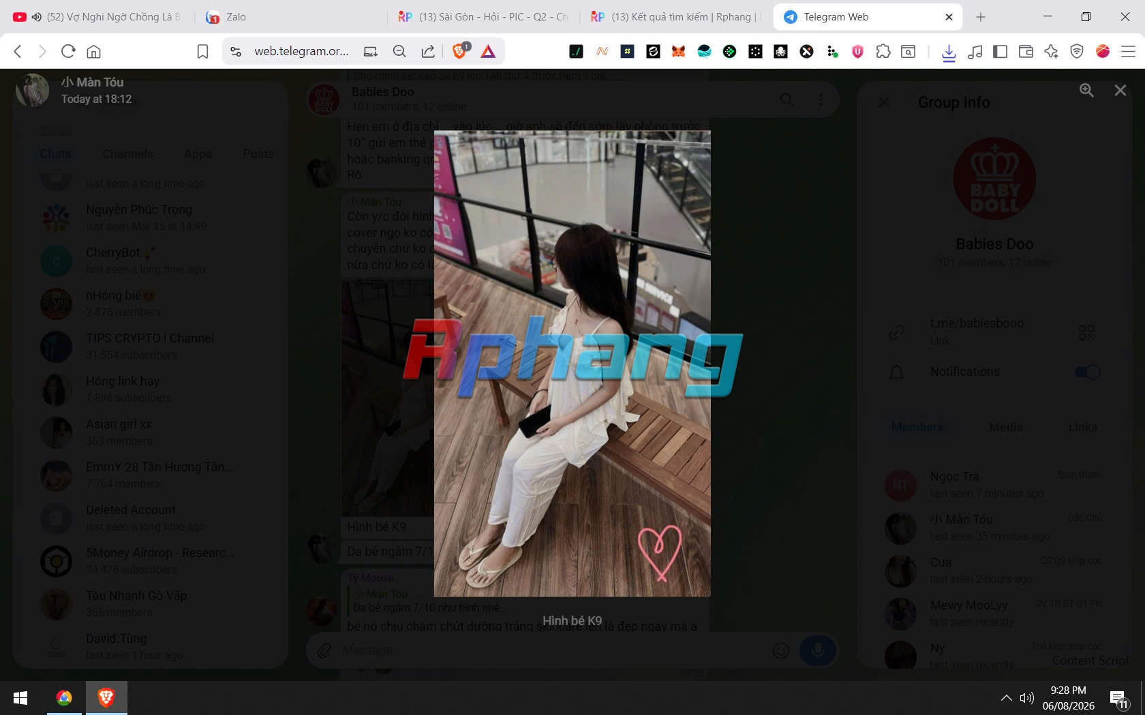Reload the Telegram Web page
1145x715 pixels.
point(68,51)
